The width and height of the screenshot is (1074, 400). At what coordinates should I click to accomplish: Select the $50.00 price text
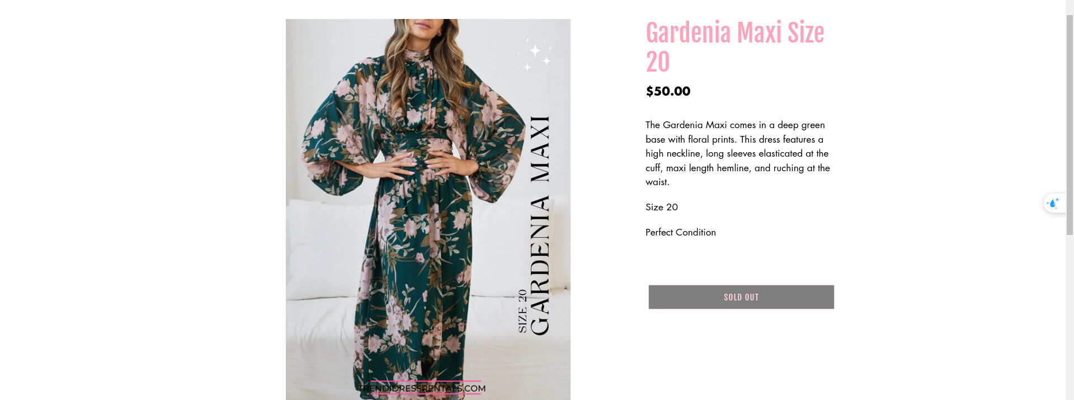pyautogui.click(x=668, y=91)
